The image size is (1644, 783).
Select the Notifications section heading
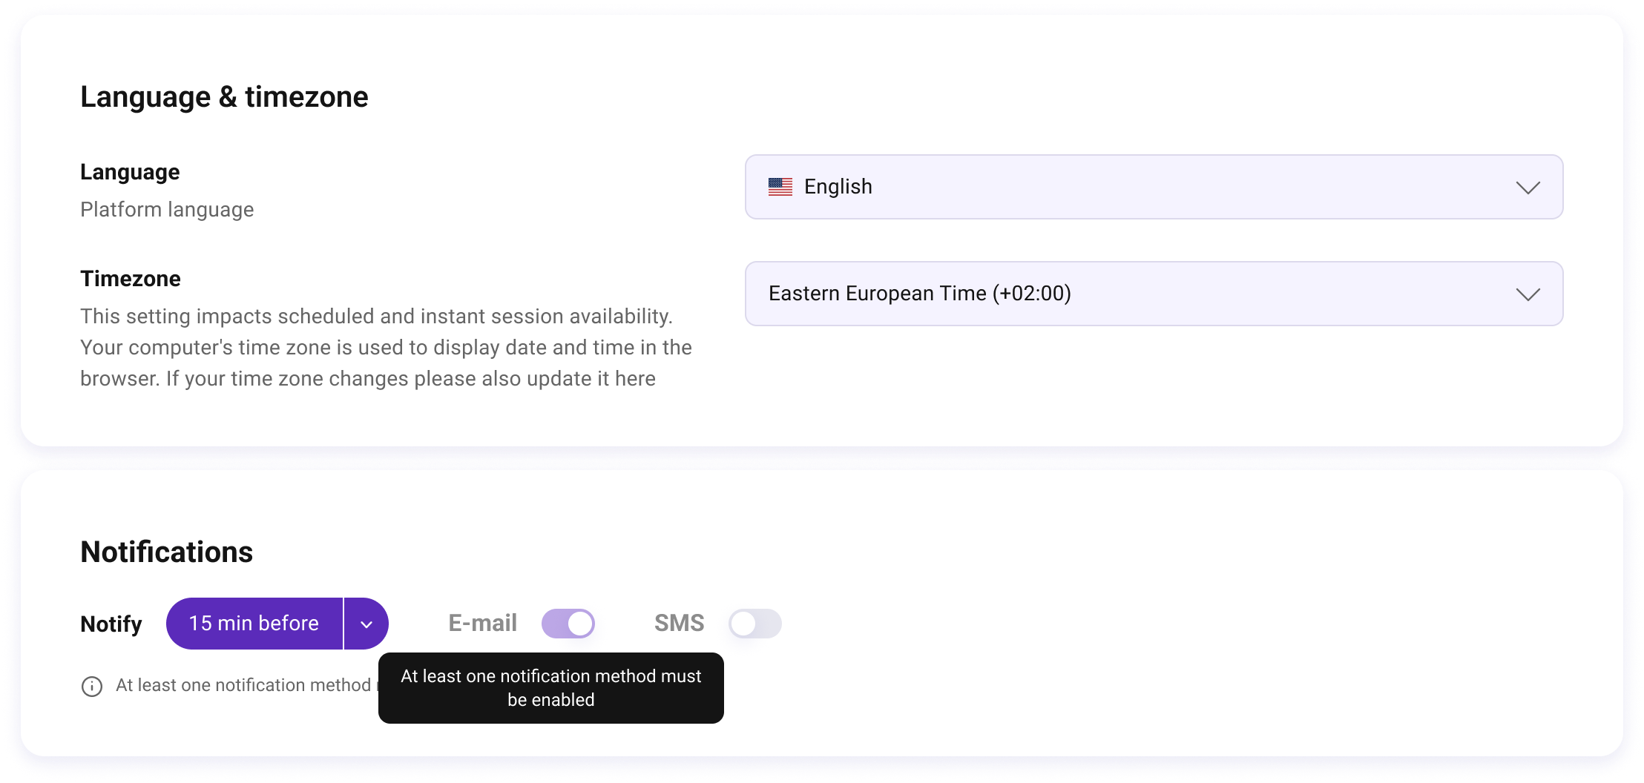pos(166,551)
